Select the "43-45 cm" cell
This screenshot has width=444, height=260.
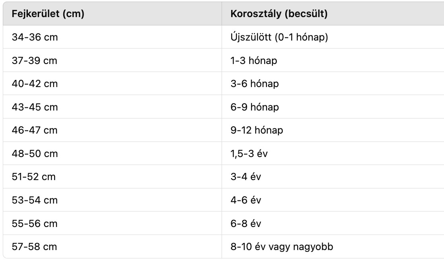[35, 107]
